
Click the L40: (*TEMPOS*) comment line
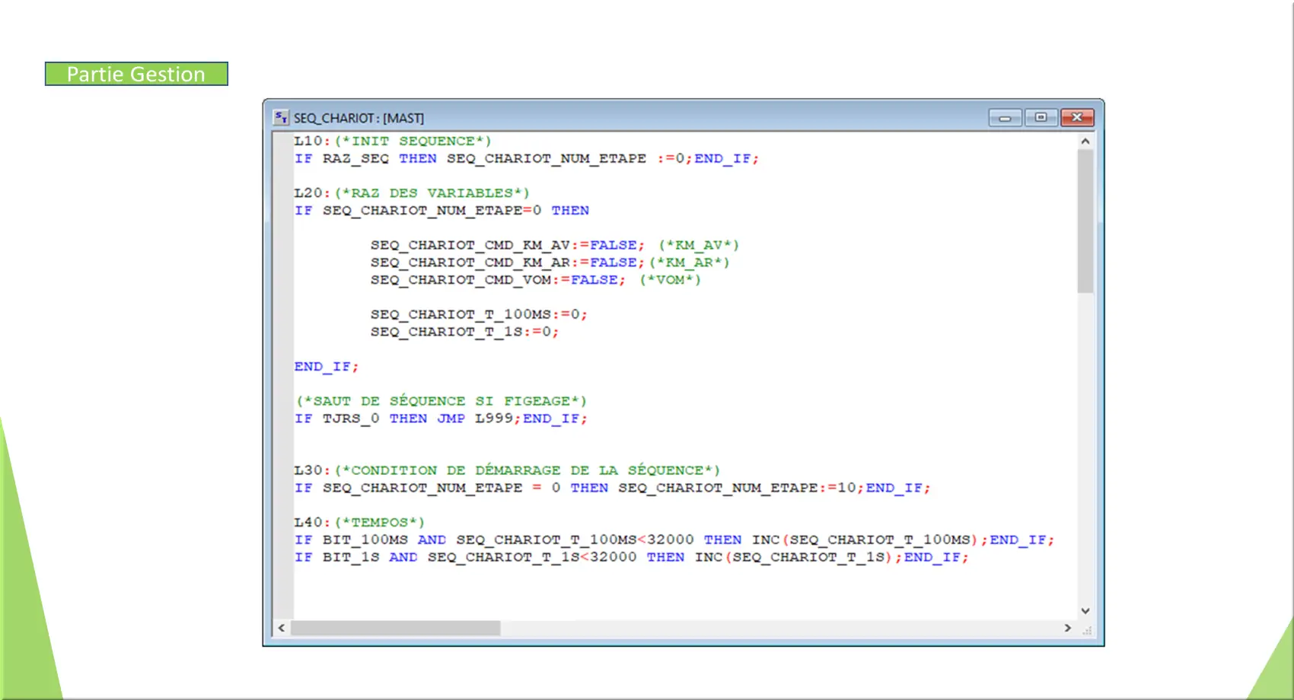click(359, 523)
